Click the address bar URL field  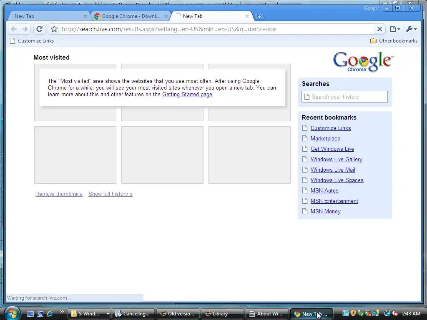[x=216, y=29]
